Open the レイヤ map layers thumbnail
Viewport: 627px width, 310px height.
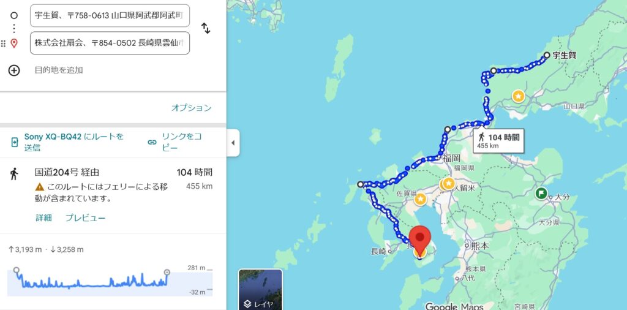pyautogui.click(x=260, y=289)
